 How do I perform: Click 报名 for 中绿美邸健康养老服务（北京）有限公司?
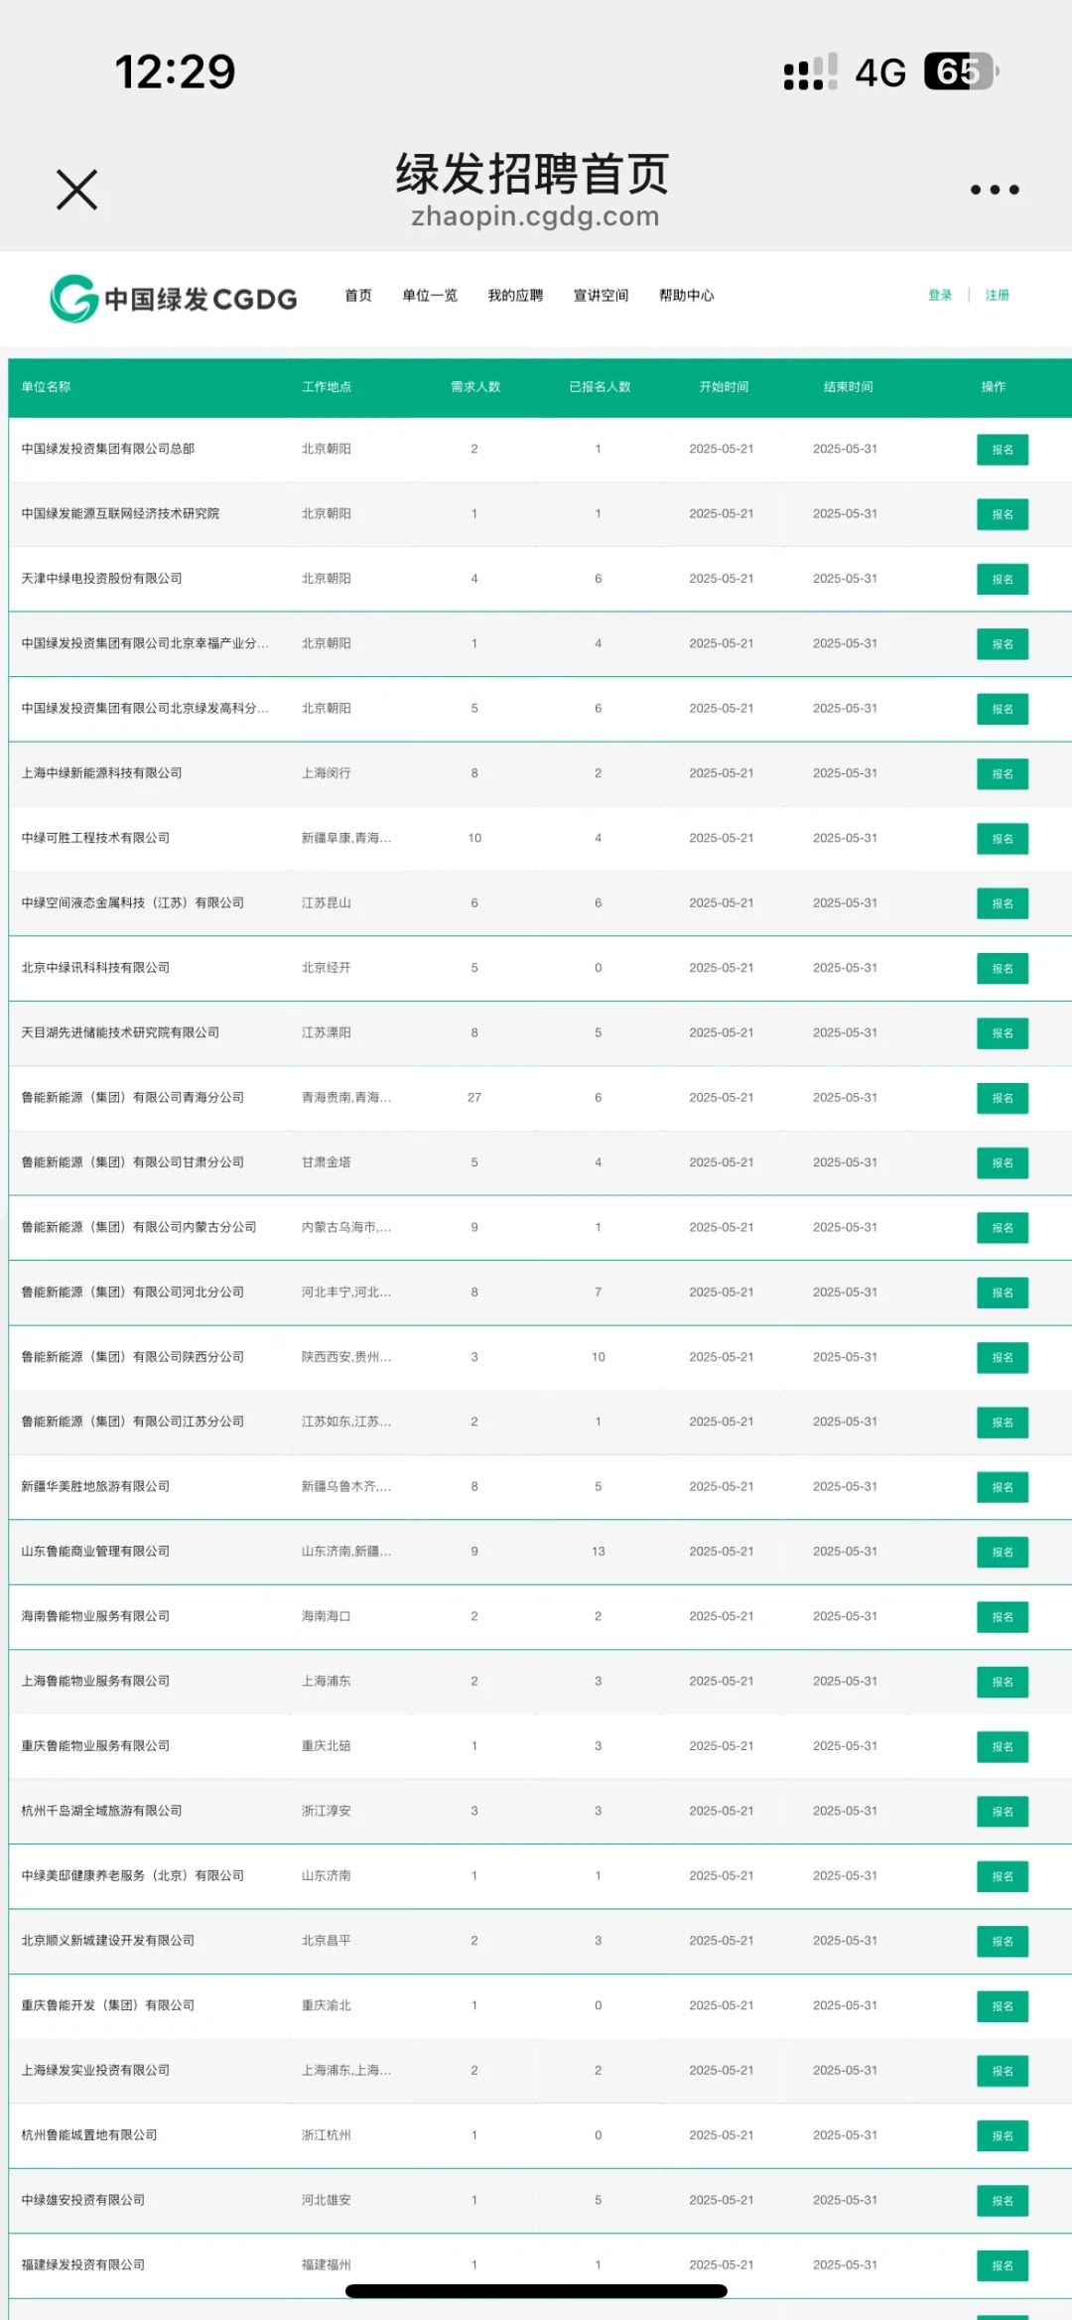[x=1003, y=1876]
